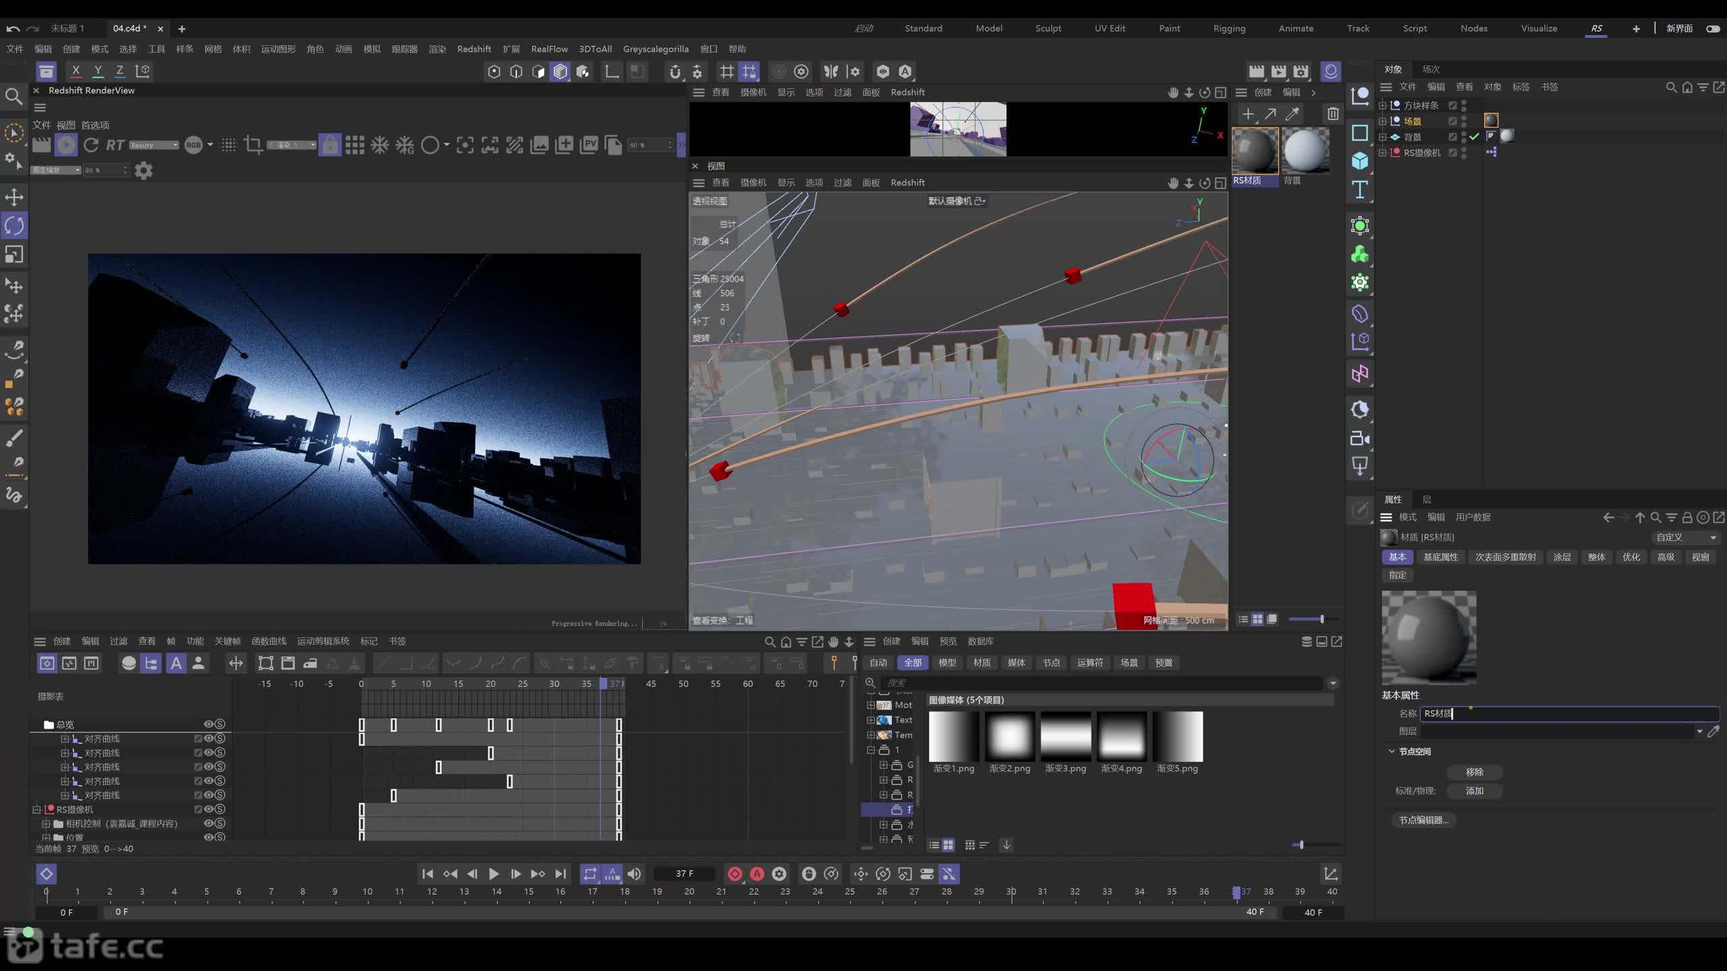Click the Redshift icon in top toolbar

pyautogui.click(x=1330, y=71)
